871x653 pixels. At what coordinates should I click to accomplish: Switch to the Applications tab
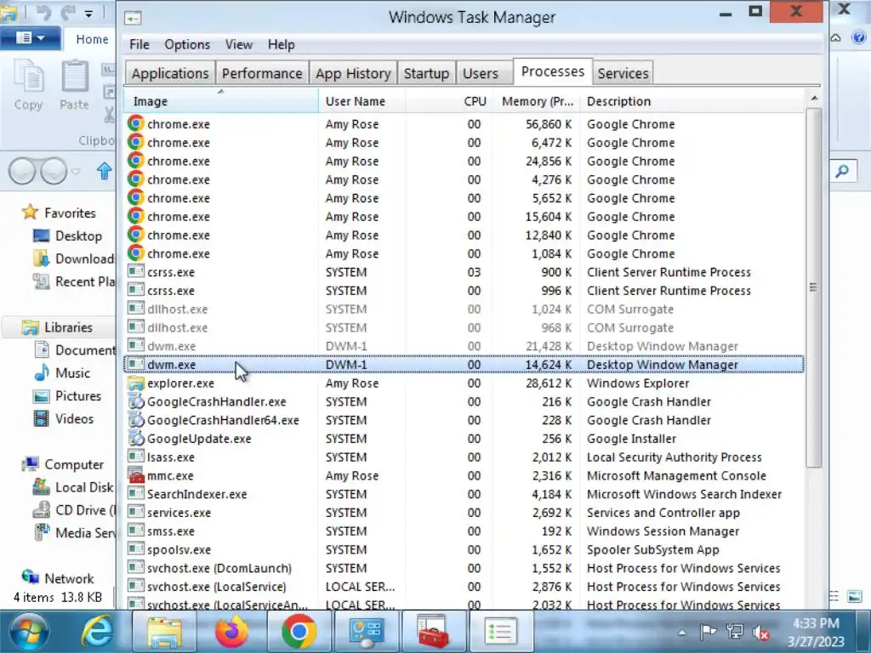[x=170, y=73]
